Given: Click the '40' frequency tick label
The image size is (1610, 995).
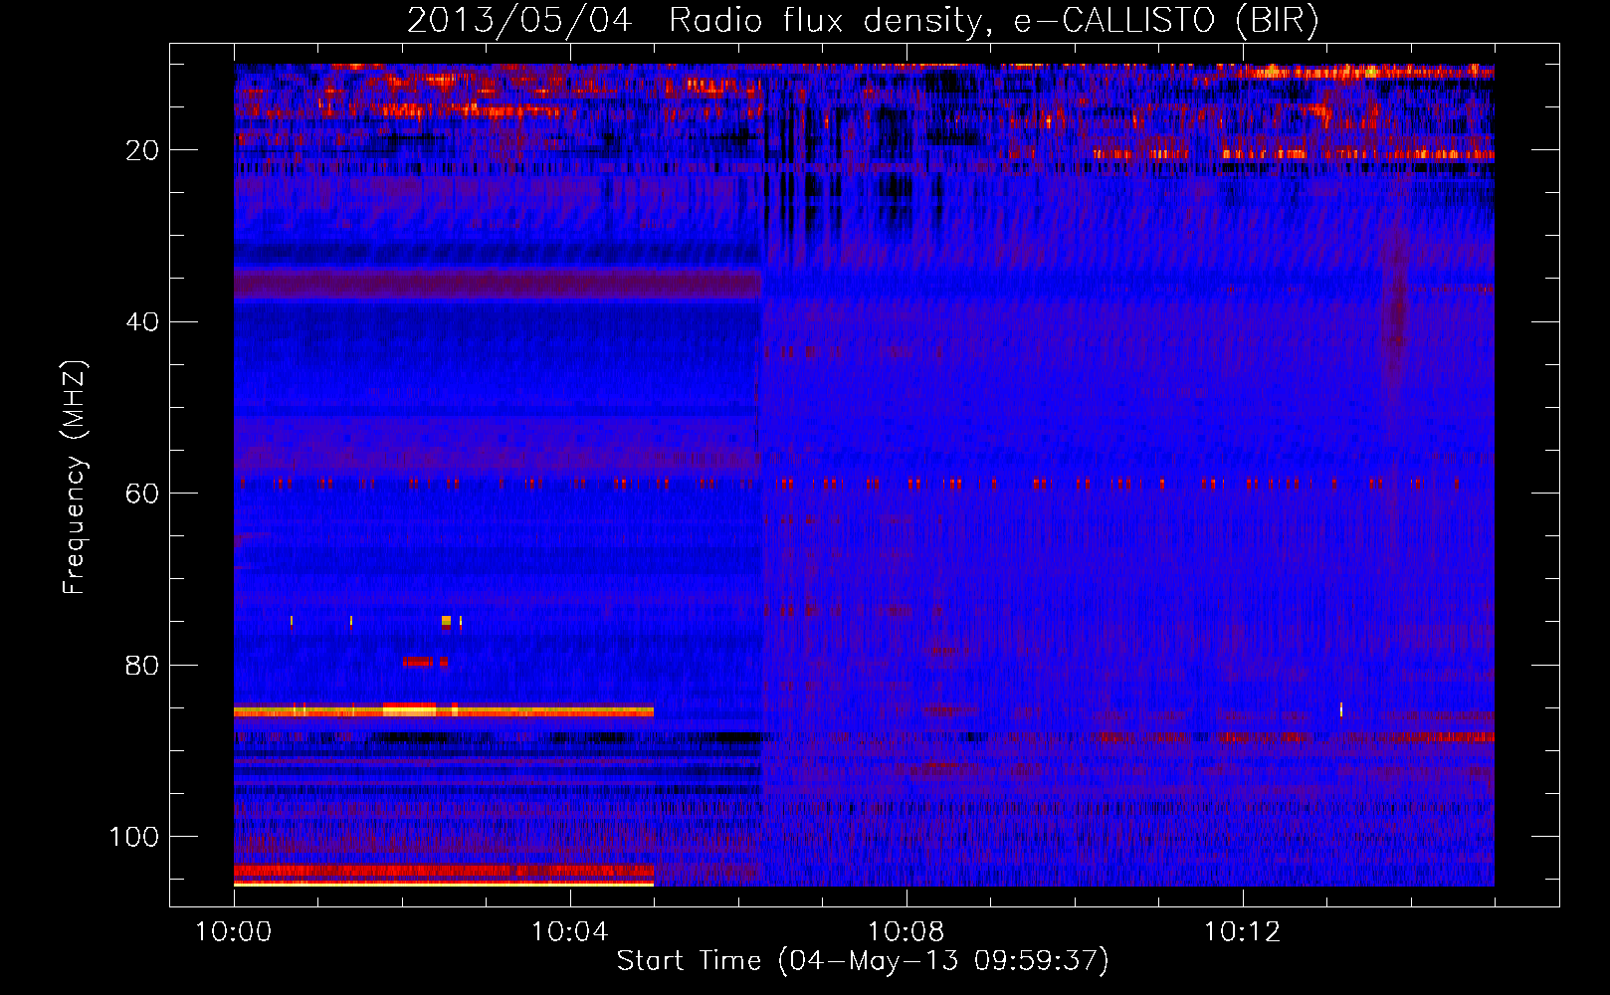Looking at the screenshot, I should point(142,322).
